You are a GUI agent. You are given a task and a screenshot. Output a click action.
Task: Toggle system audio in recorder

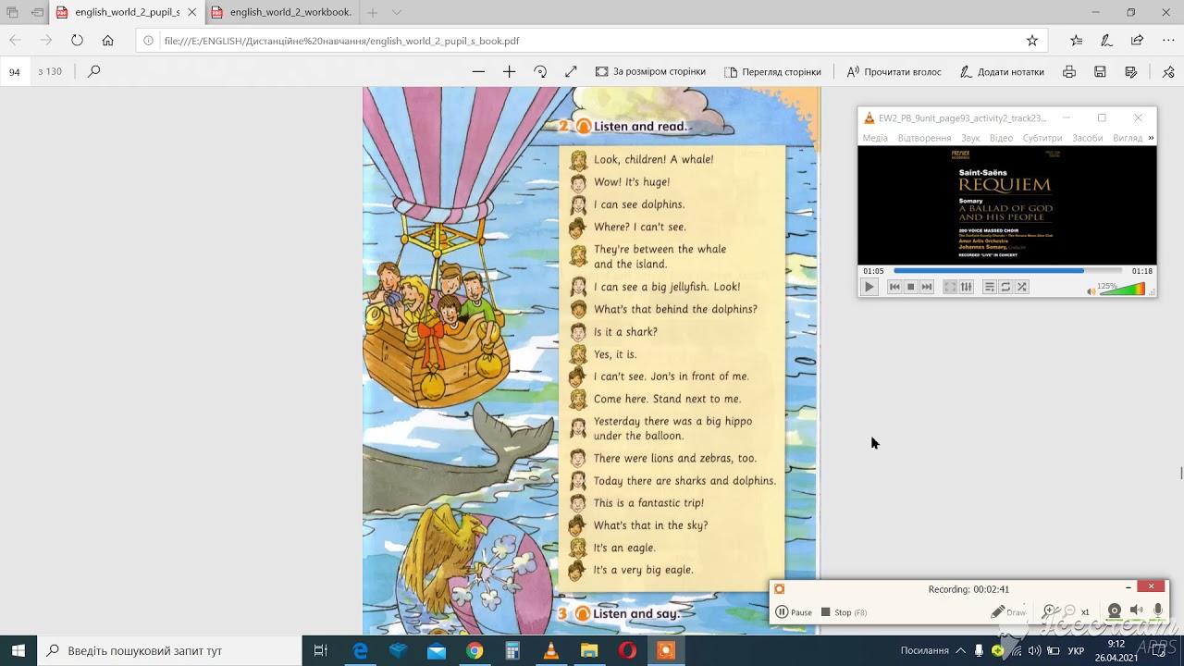point(1136,610)
